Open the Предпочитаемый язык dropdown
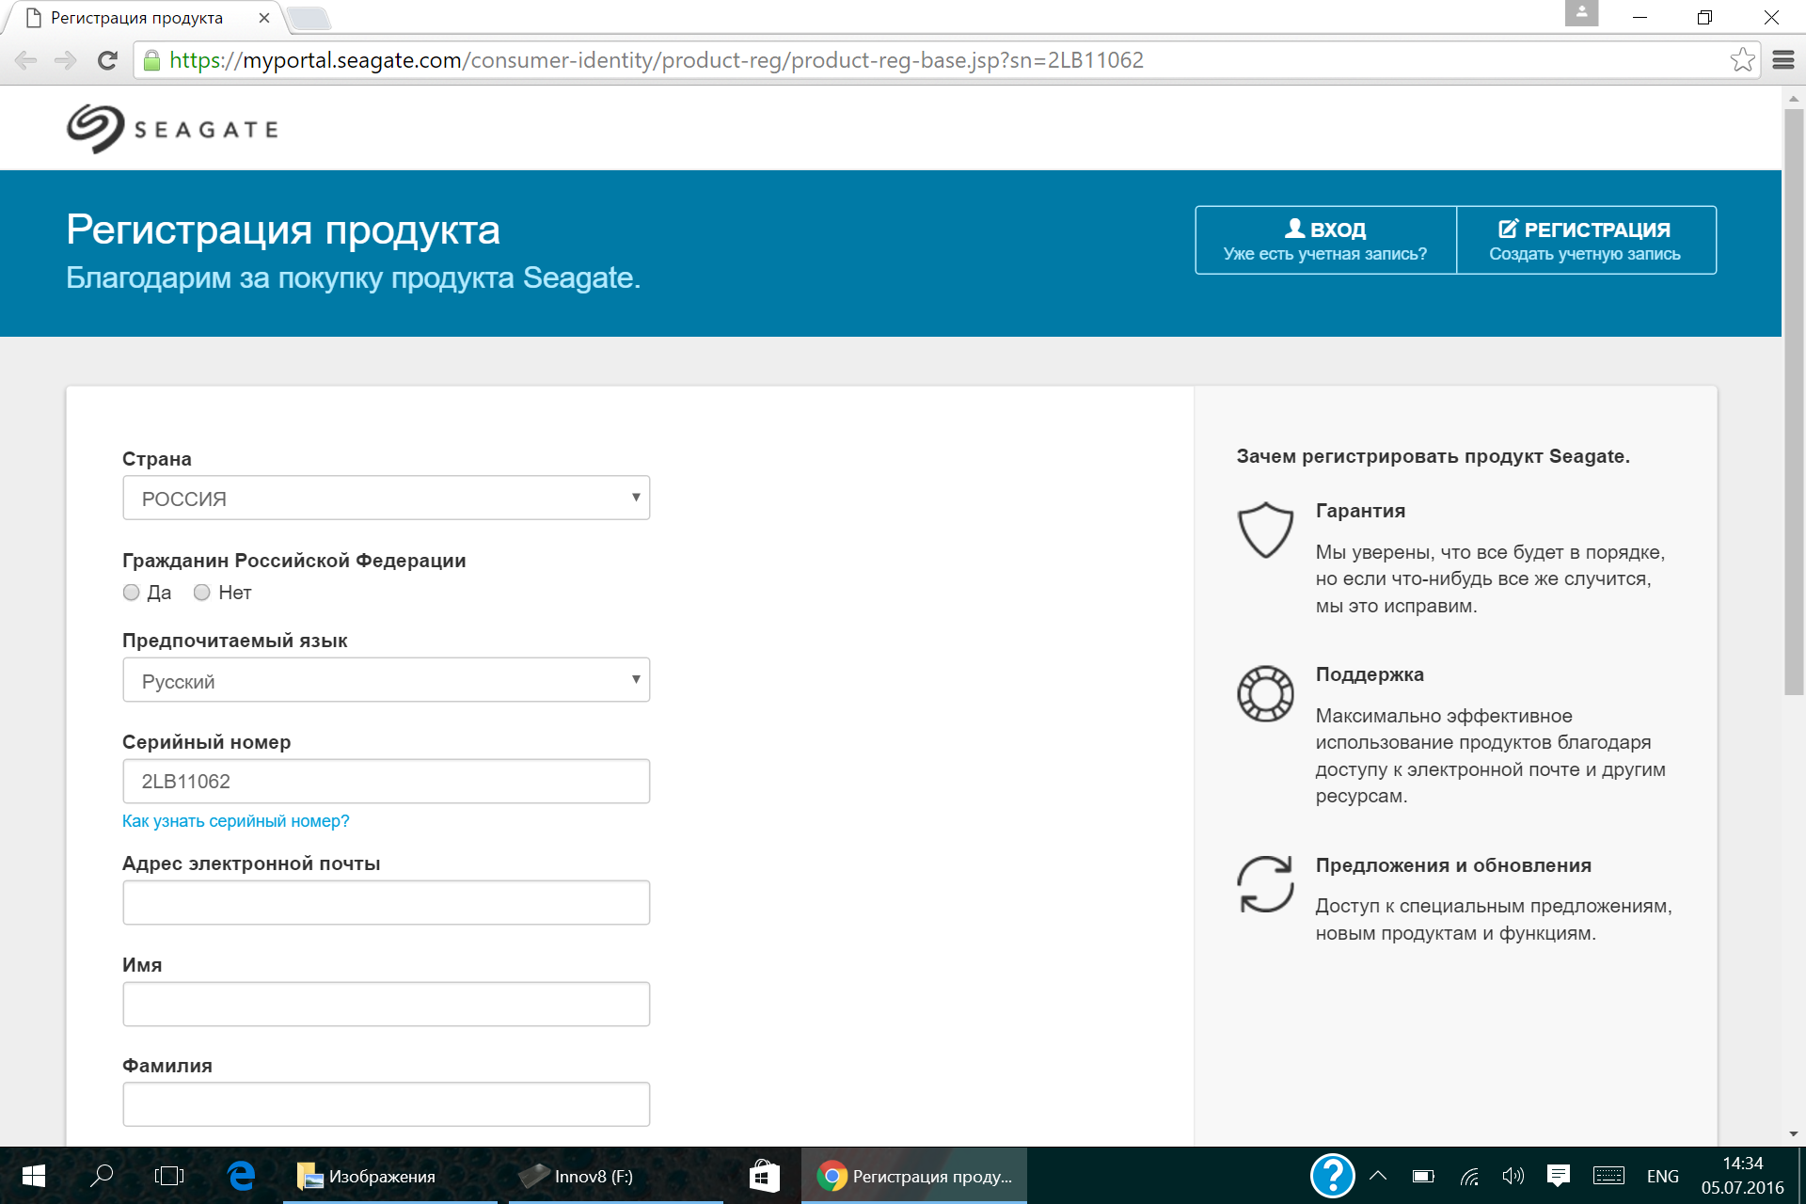The image size is (1806, 1204). (386, 680)
